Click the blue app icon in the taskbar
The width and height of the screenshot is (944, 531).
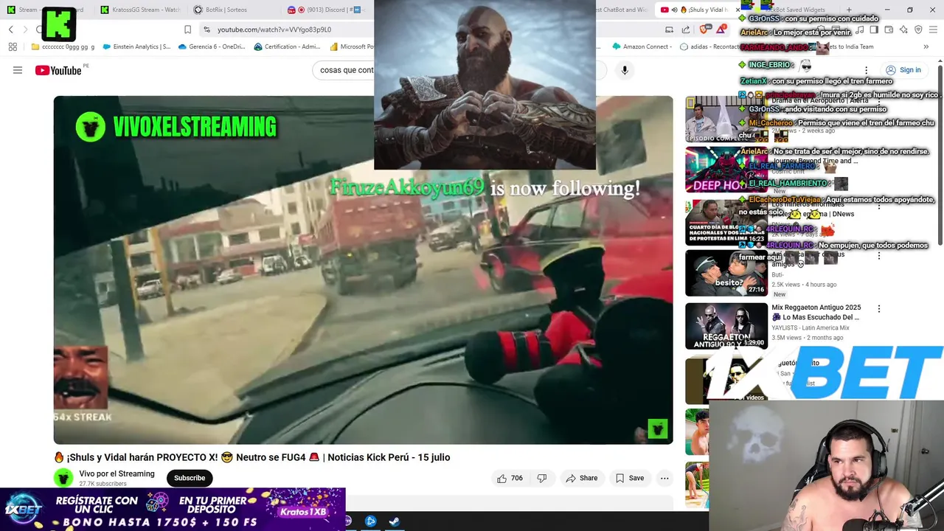pos(371,521)
